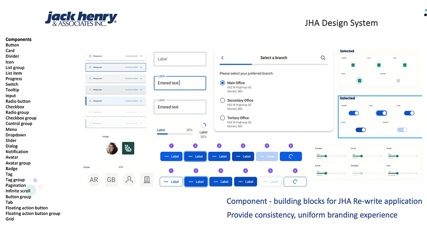Click the Jack Henry & Associates logo
The width and height of the screenshot is (427, 228).
81,19
